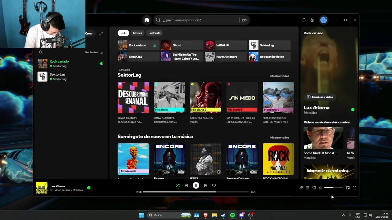Screen dimensions: 392x220
Task: Open the 5202 album cover
Action: coord(206,159)
